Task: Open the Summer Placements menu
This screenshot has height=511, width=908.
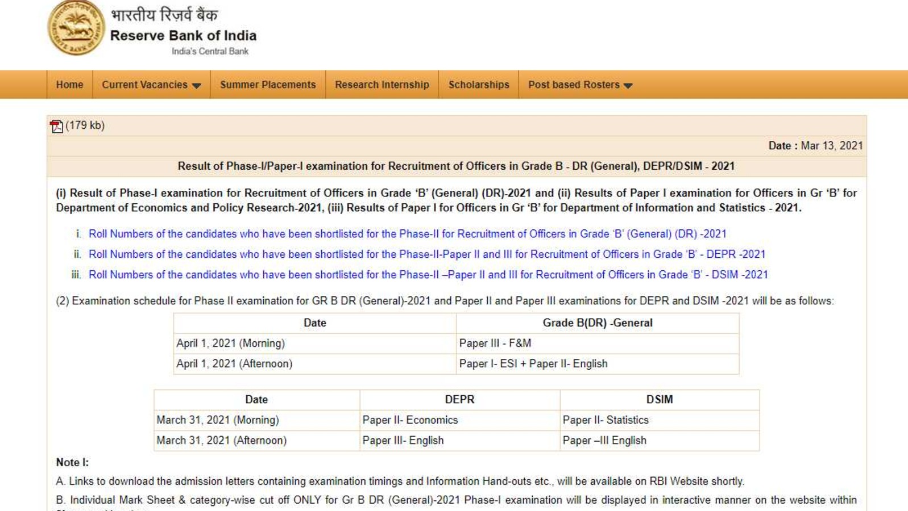Action: [268, 85]
